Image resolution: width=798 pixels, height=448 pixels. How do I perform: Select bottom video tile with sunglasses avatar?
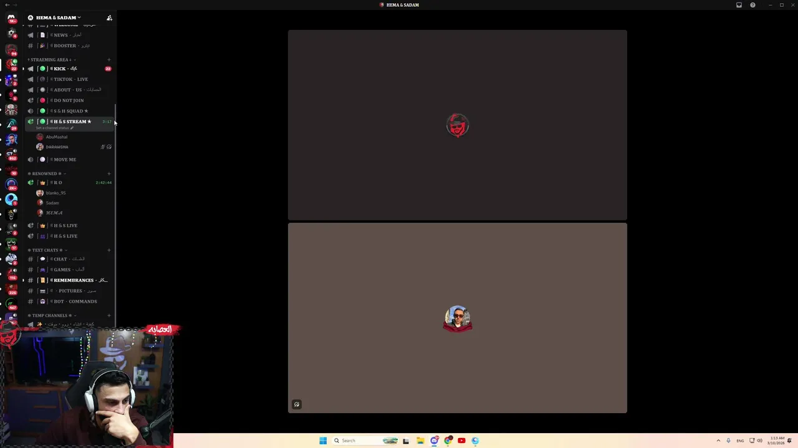458,318
